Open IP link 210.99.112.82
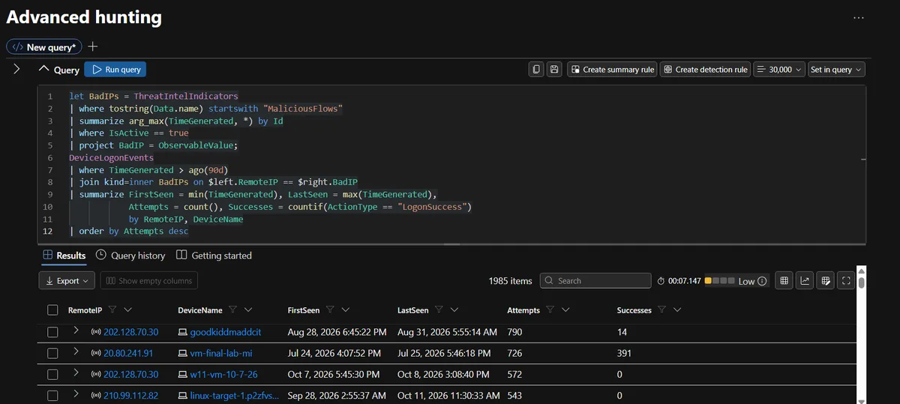This screenshot has height=404, width=900. click(131, 395)
